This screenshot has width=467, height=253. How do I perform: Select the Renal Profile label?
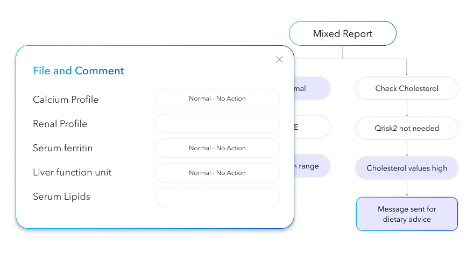pos(60,124)
